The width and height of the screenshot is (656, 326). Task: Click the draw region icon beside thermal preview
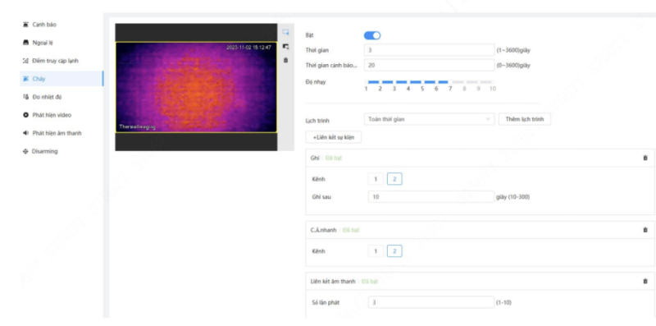pyautogui.click(x=285, y=32)
